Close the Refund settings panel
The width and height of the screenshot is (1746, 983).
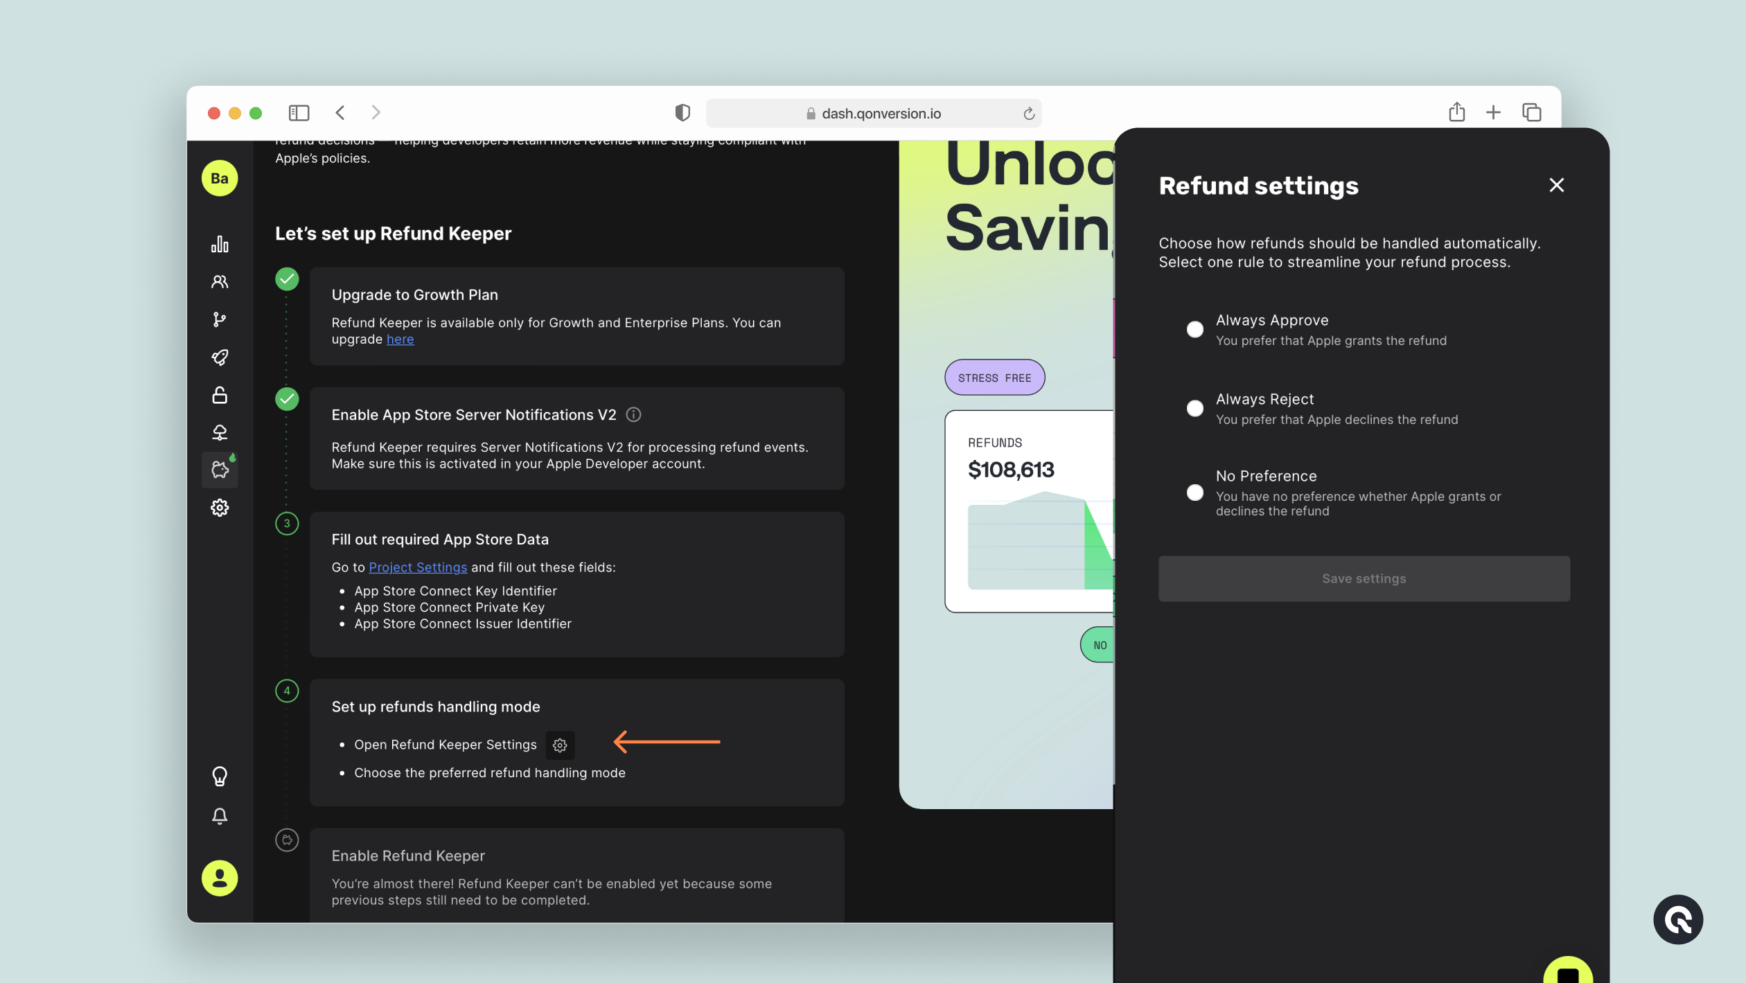click(1556, 185)
